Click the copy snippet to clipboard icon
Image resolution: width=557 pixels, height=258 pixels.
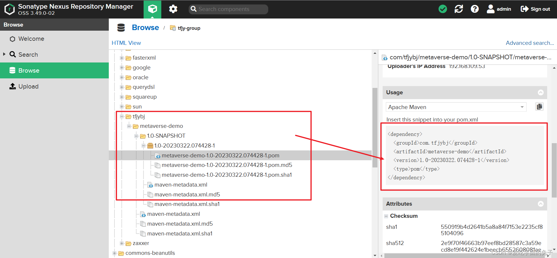(x=539, y=107)
